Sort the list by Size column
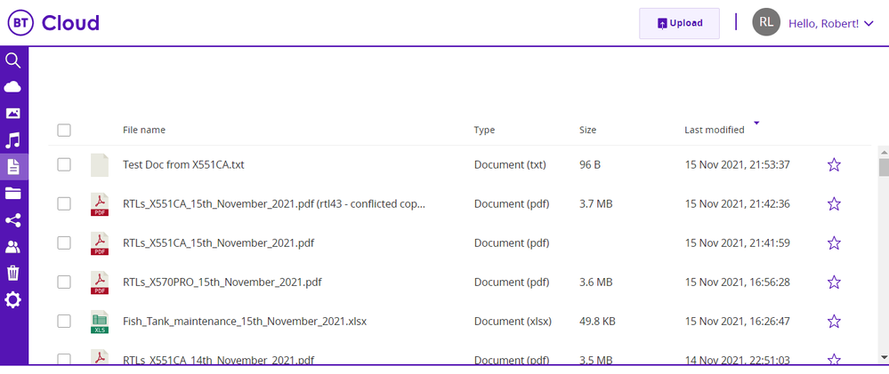 tap(587, 130)
